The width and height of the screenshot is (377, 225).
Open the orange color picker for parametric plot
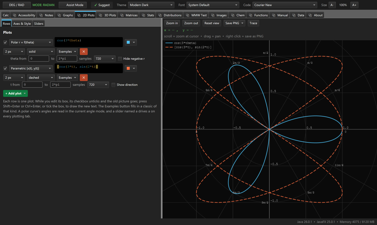coord(131,68)
